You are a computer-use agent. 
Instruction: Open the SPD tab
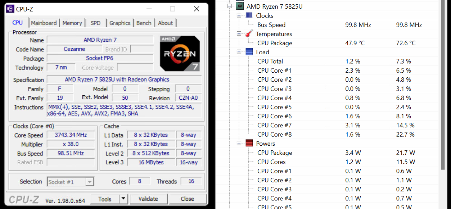tap(95, 23)
